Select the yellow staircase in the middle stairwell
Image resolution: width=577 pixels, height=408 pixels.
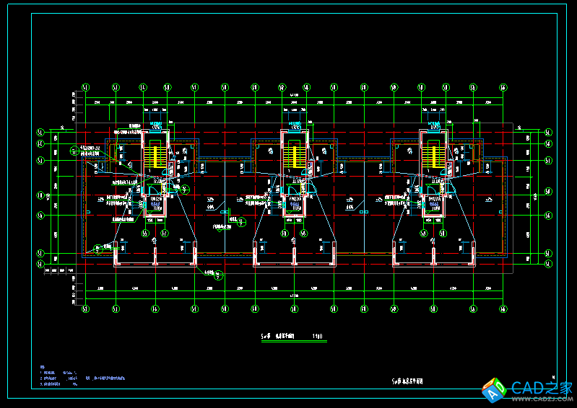click(x=292, y=156)
